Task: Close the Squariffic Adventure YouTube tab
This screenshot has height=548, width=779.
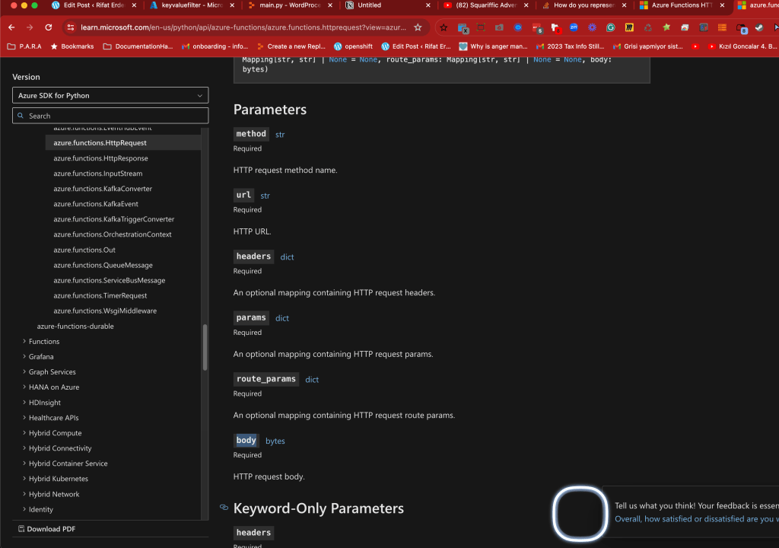Action: coord(526,5)
